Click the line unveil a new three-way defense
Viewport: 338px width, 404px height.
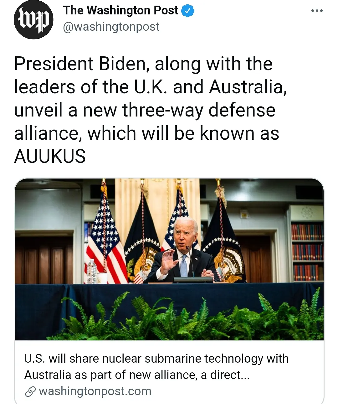(145, 110)
